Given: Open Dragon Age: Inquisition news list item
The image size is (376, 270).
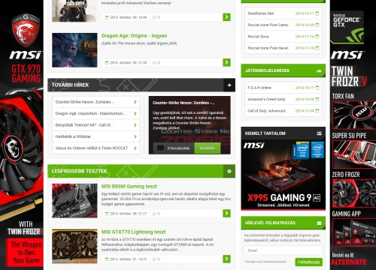Looking at the screenshot, I should click(x=96, y=113).
